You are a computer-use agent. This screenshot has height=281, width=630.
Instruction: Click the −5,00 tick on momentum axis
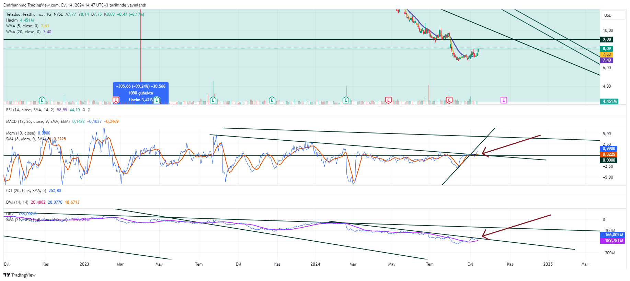pos(608,177)
